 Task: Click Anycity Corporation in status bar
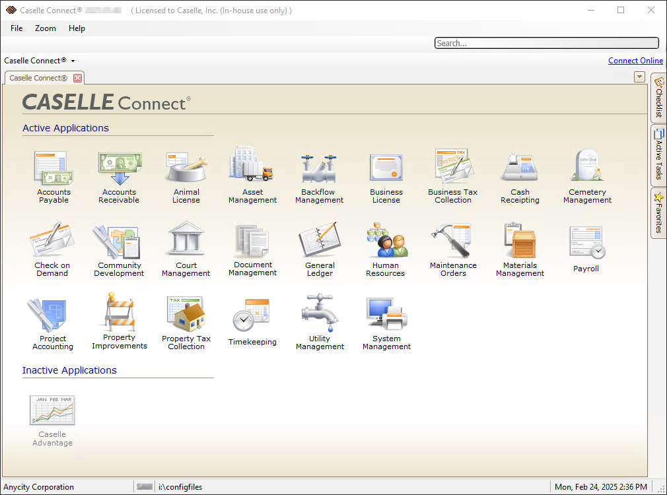click(39, 487)
